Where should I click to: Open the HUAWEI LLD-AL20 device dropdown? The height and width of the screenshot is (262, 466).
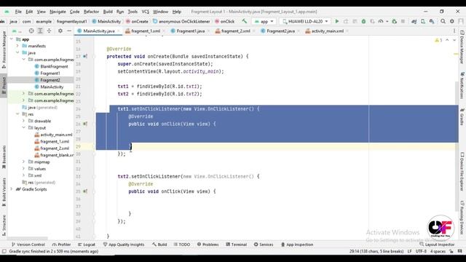click(x=305, y=21)
